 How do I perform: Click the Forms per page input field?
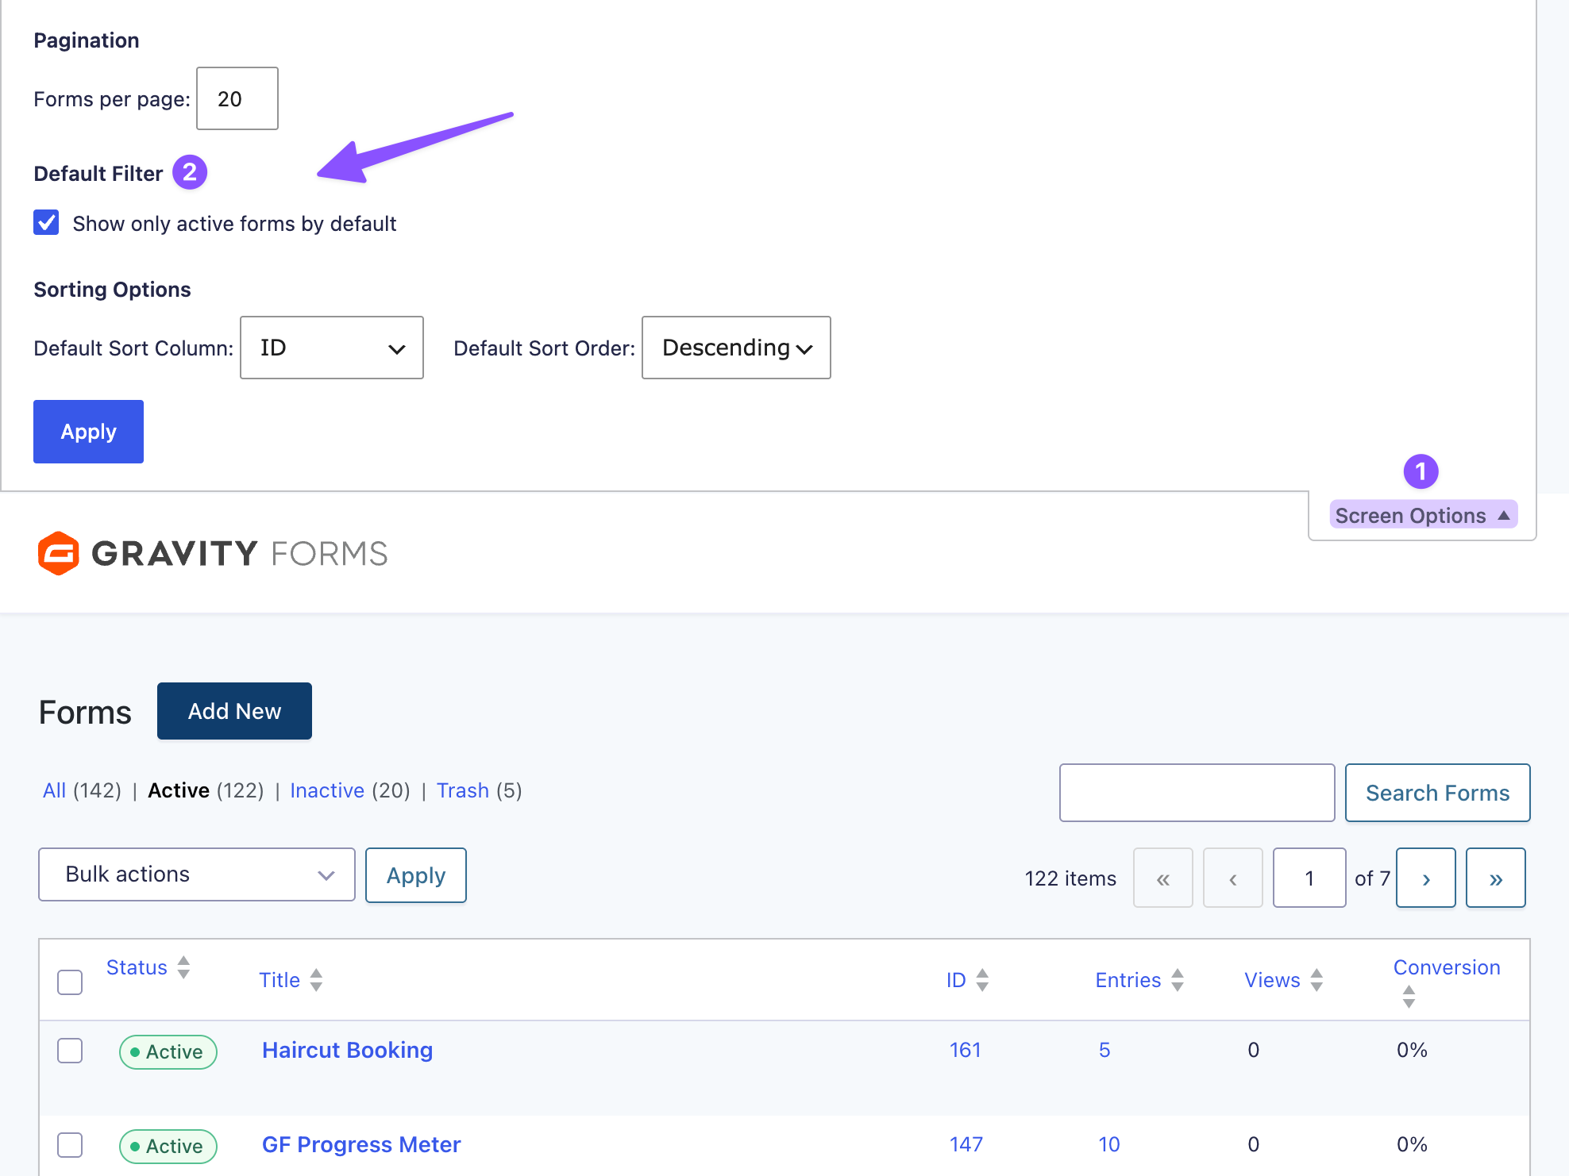237,98
